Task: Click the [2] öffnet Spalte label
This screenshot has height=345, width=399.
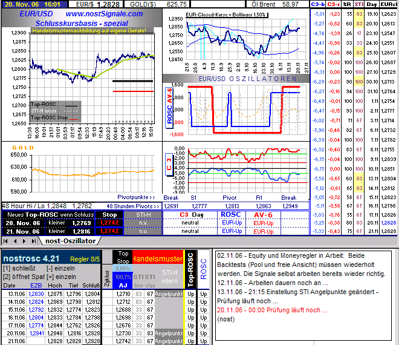Action: point(24,277)
